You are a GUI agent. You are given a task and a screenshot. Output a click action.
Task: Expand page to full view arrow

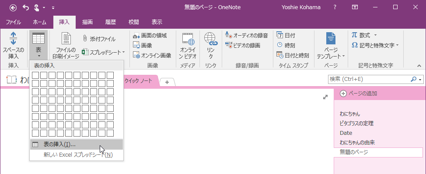pyautogui.click(x=325, y=97)
